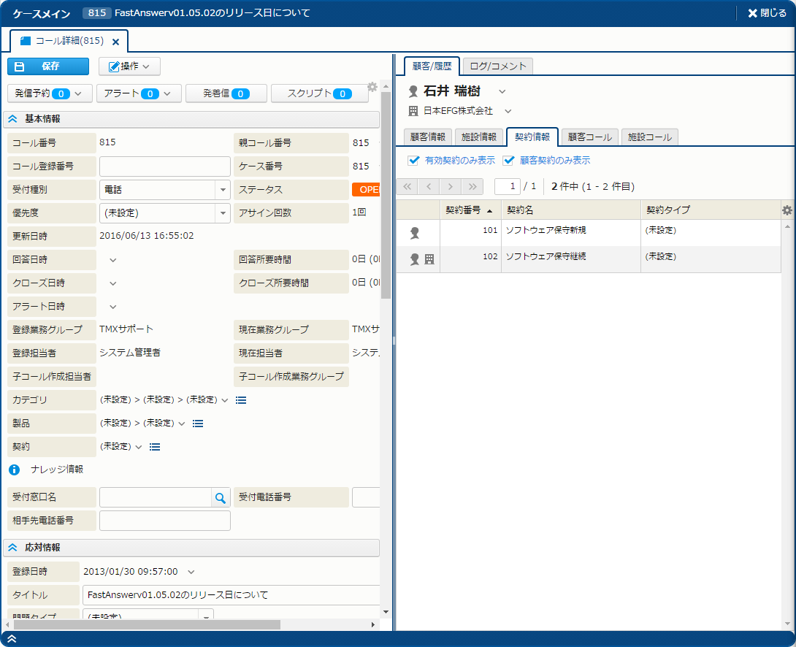Switch to the ログ/コメント tab
796x647 pixels.
click(x=497, y=66)
